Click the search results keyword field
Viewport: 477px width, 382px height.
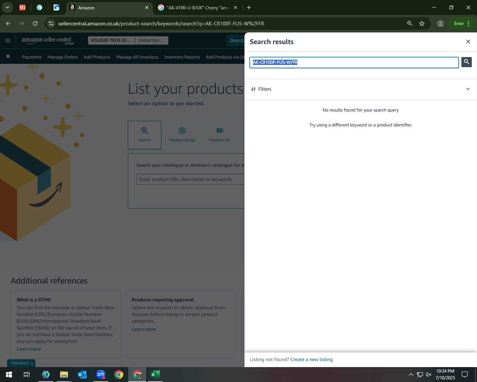click(354, 62)
